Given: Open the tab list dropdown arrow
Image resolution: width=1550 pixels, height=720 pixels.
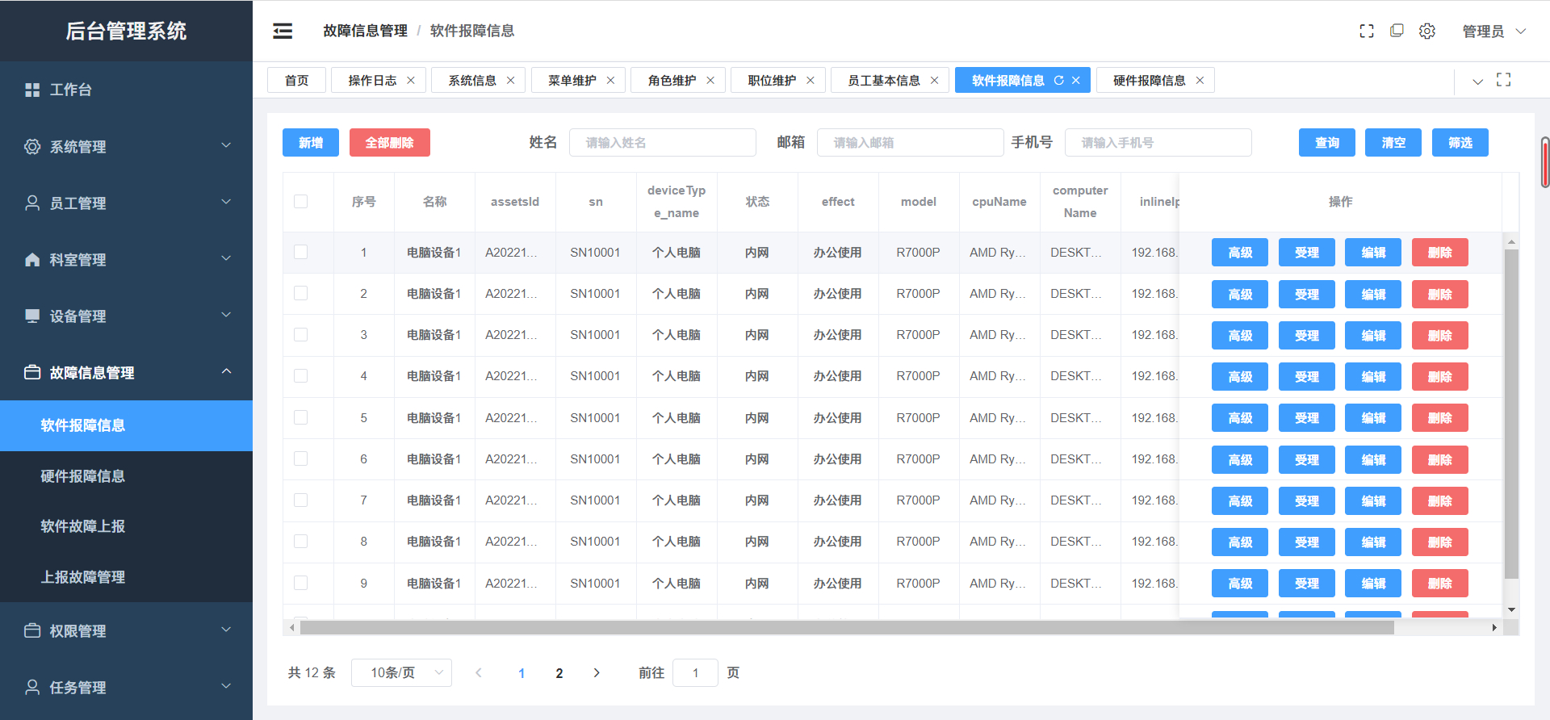Looking at the screenshot, I should pos(1478,82).
